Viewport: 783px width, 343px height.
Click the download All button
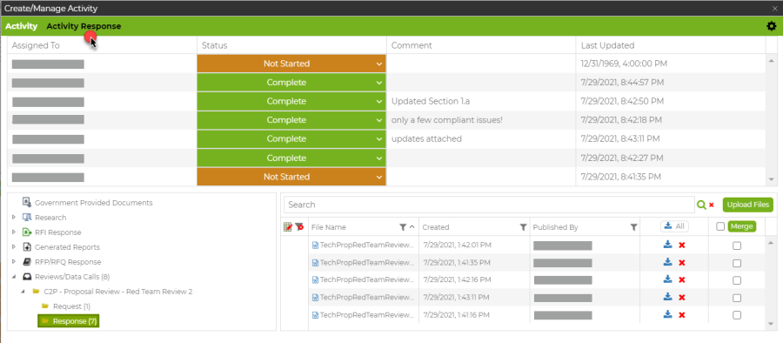point(674,226)
